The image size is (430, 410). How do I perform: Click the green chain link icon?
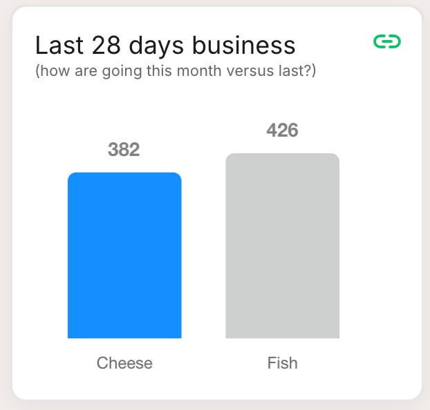point(387,42)
